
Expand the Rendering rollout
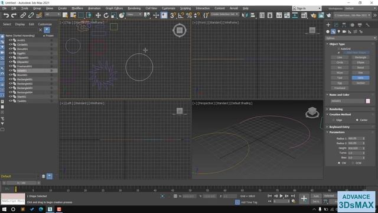click(x=336, y=109)
